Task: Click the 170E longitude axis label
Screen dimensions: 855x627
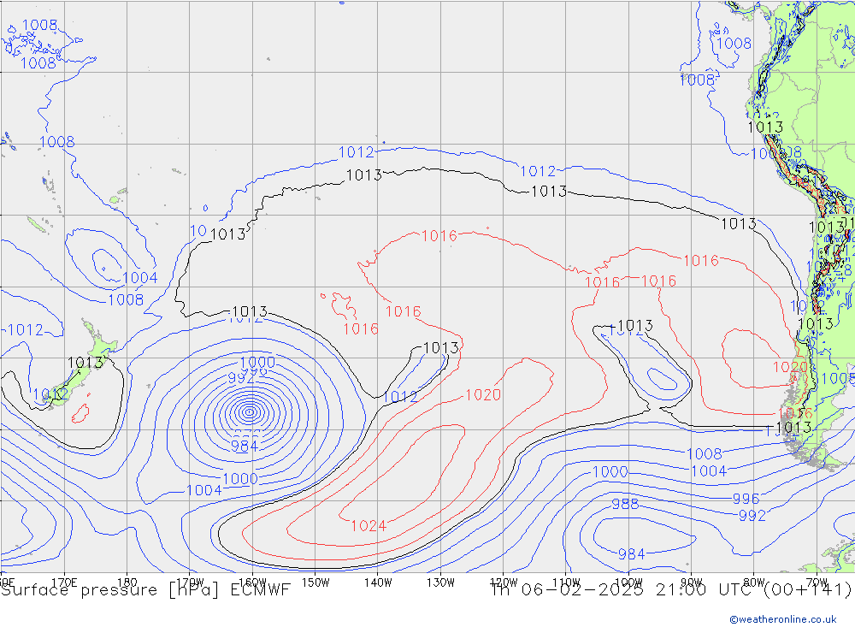Action: [x=65, y=582]
